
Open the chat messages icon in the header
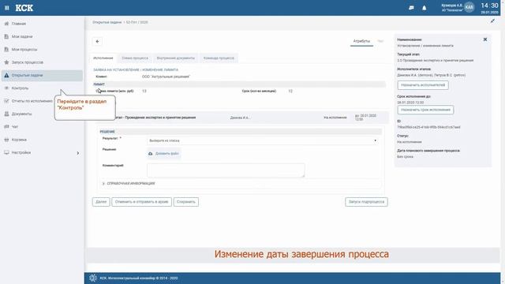[x=411, y=8]
